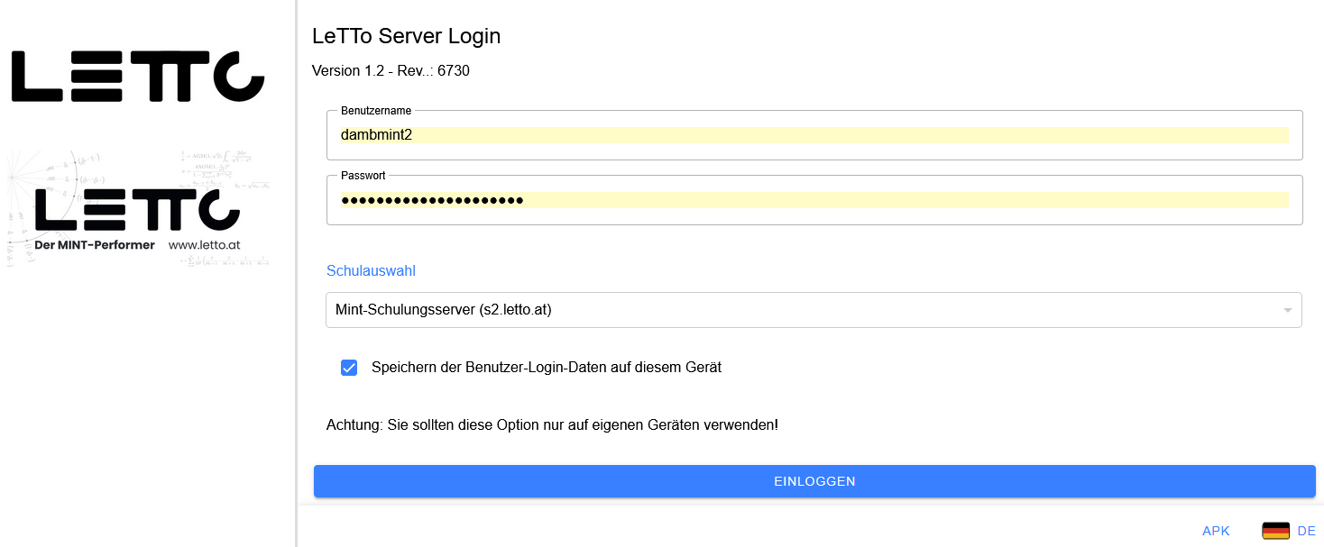
Task: Expand the school selection dropdown arrow
Action: click(x=1287, y=310)
